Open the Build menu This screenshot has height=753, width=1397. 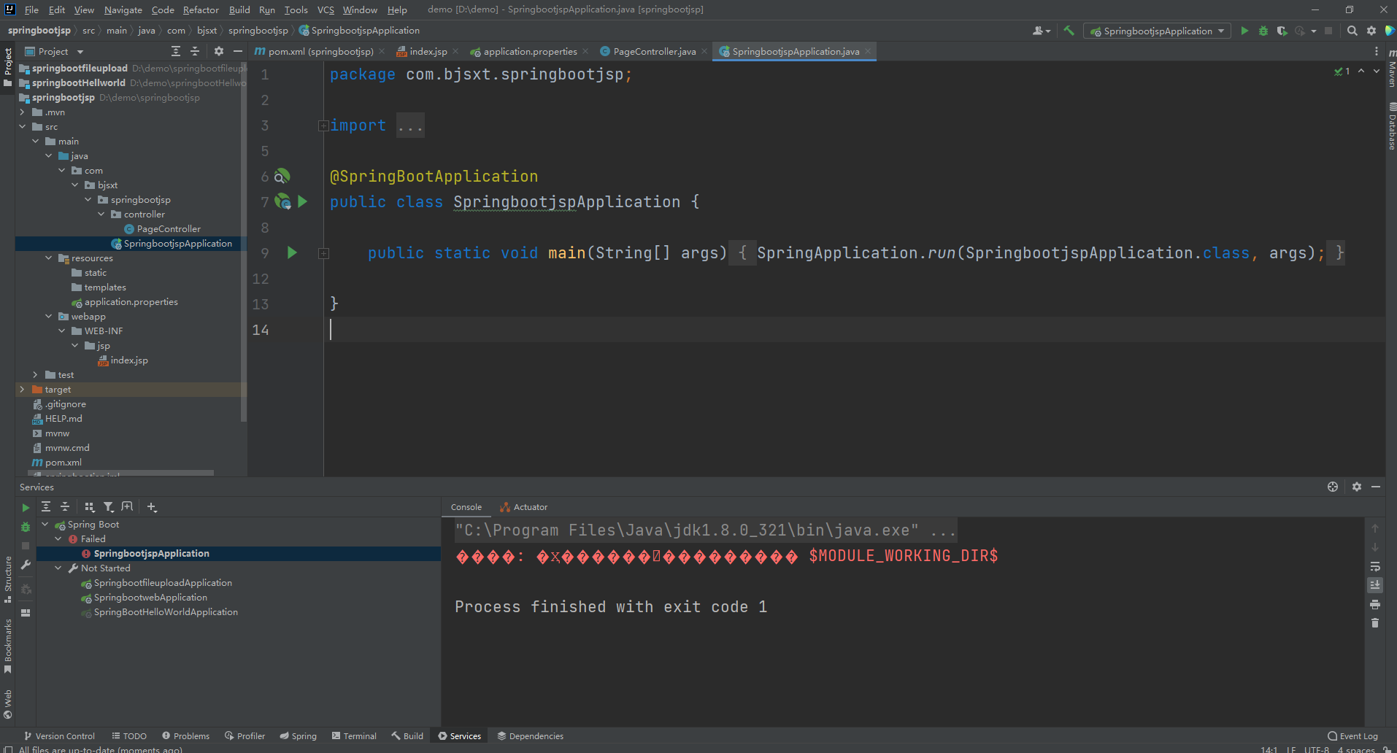pyautogui.click(x=239, y=9)
